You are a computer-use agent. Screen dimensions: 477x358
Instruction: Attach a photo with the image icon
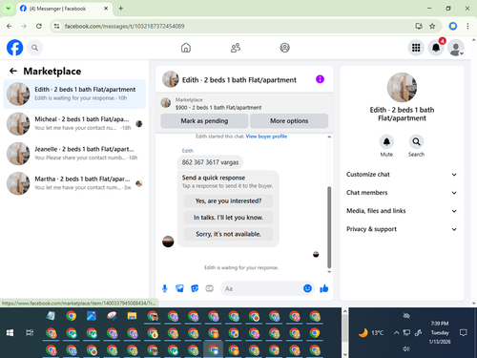179,288
